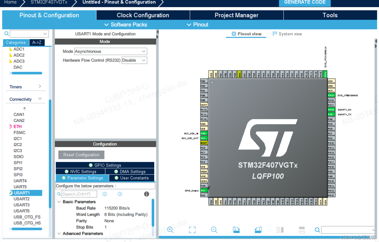379x242 pixels.
Task: Open the DMA Settings tab
Action: [x=130, y=172]
